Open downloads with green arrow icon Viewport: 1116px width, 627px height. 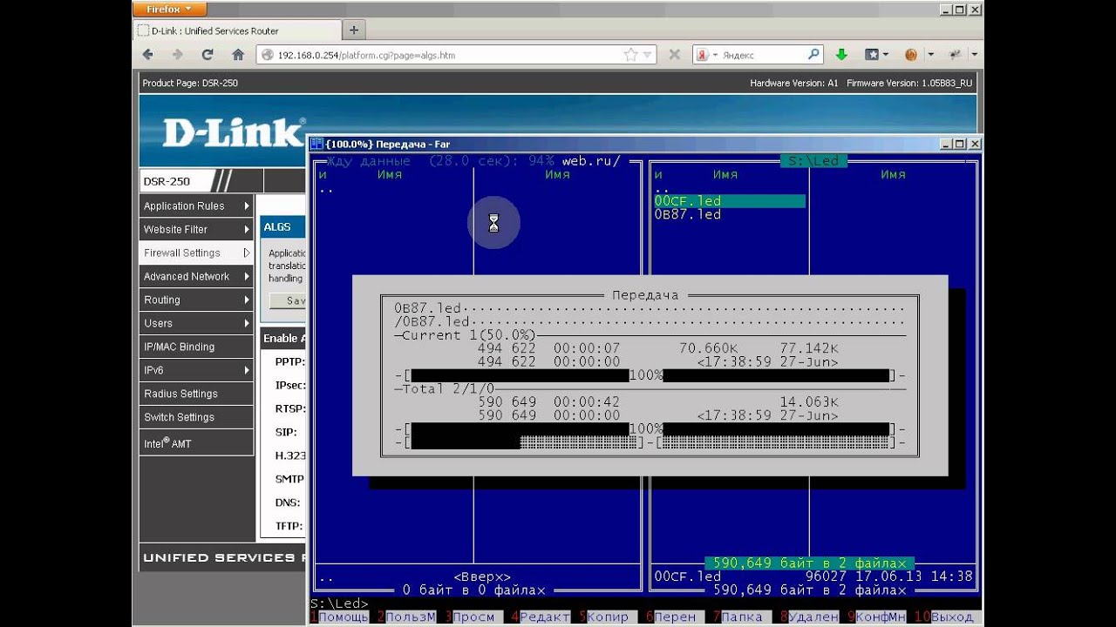pyautogui.click(x=841, y=55)
